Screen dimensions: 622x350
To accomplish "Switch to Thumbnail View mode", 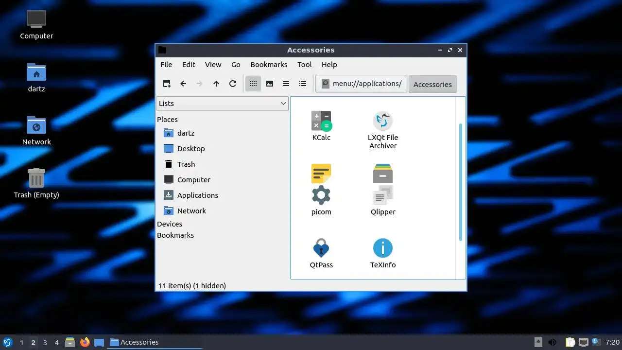I will pyautogui.click(x=270, y=84).
